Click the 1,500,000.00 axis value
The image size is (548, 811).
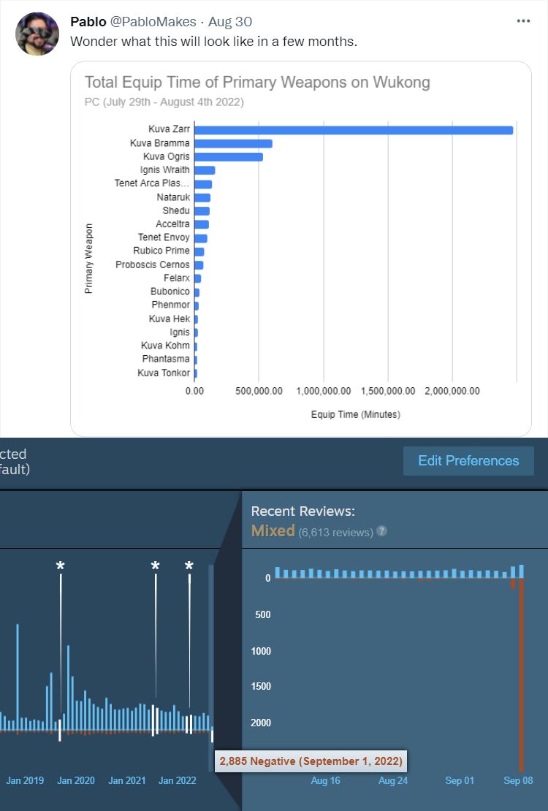[387, 391]
